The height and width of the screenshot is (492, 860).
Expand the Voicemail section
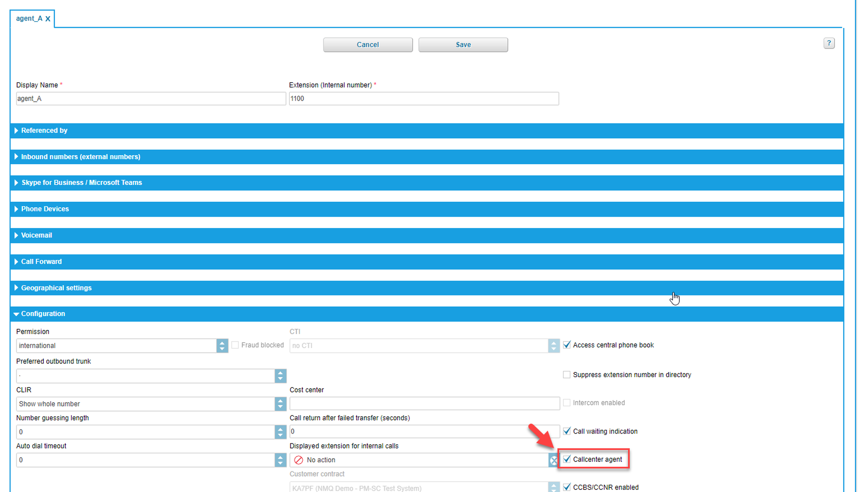point(36,235)
